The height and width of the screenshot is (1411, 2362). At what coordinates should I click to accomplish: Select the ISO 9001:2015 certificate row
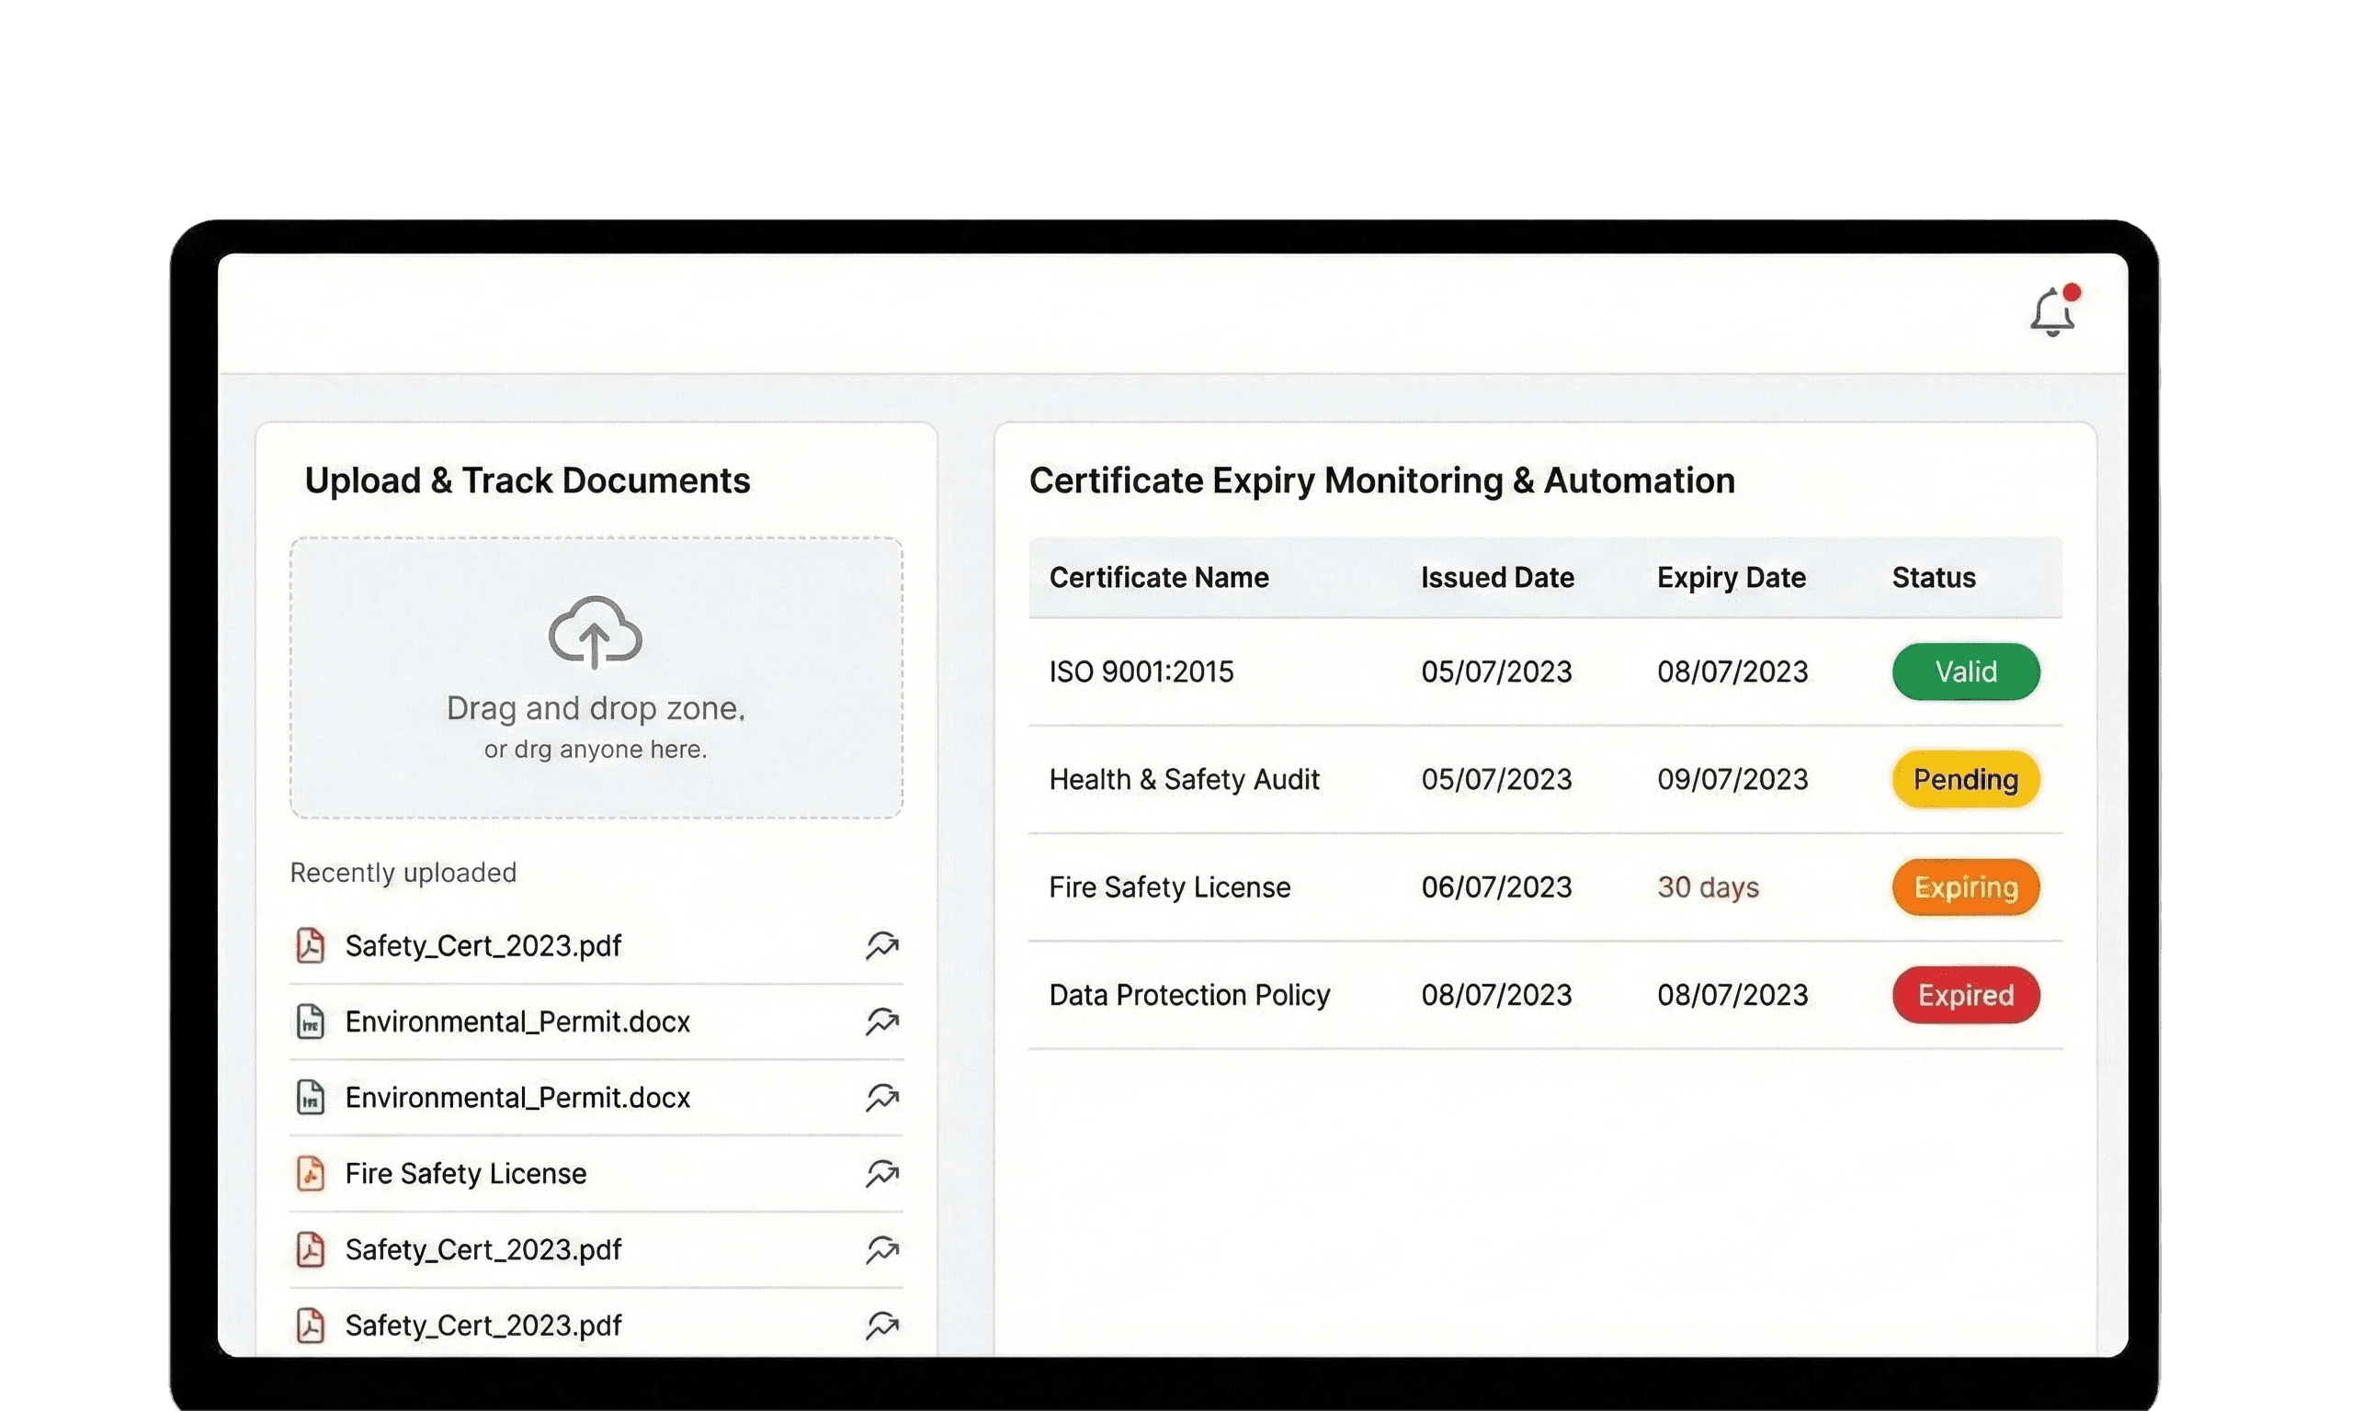(x=1141, y=672)
